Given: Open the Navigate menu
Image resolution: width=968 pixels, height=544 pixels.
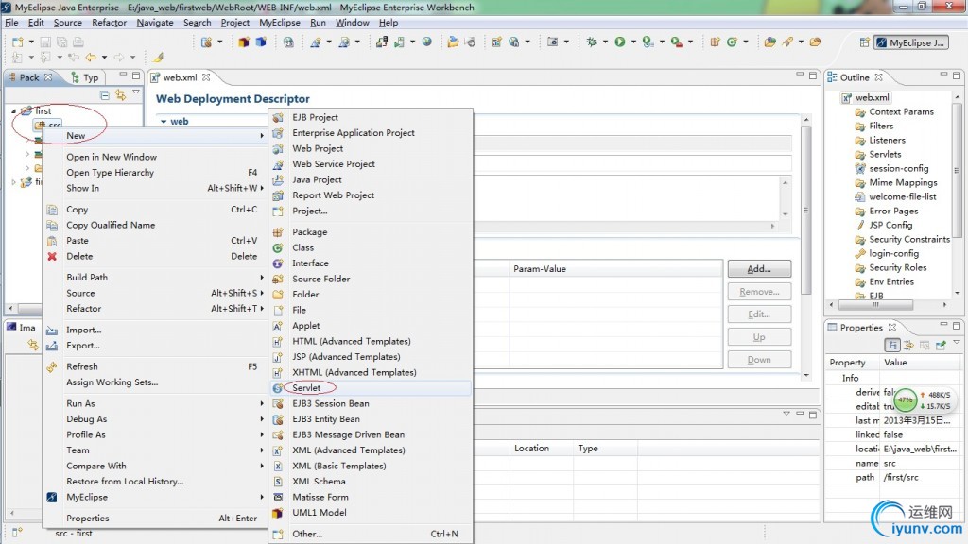Looking at the screenshot, I should pos(155,23).
